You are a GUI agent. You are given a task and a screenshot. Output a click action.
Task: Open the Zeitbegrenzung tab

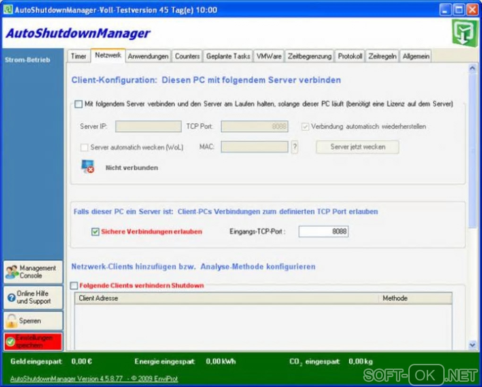click(310, 56)
